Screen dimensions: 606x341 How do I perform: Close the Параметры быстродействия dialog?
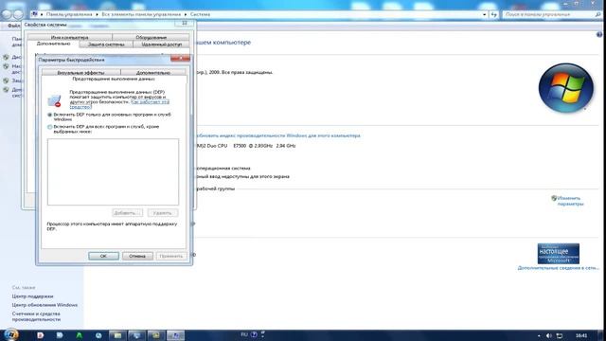(x=180, y=59)
